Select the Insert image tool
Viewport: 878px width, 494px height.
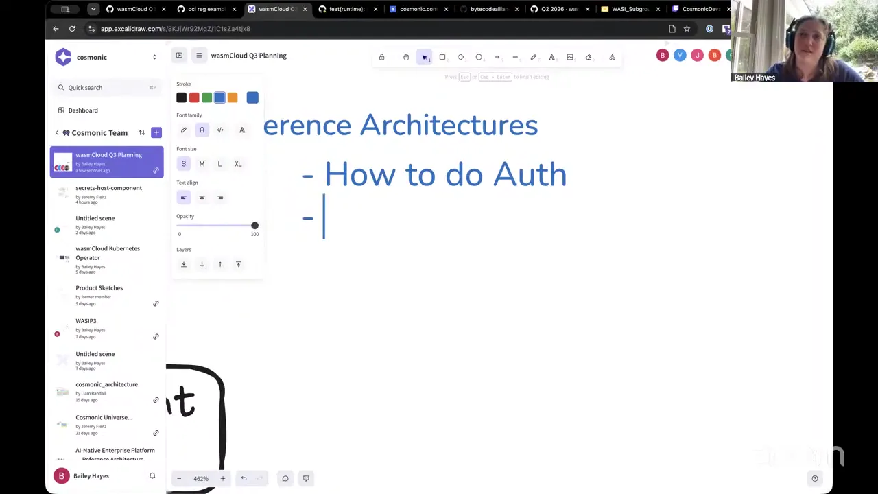[x=570, y=57]
